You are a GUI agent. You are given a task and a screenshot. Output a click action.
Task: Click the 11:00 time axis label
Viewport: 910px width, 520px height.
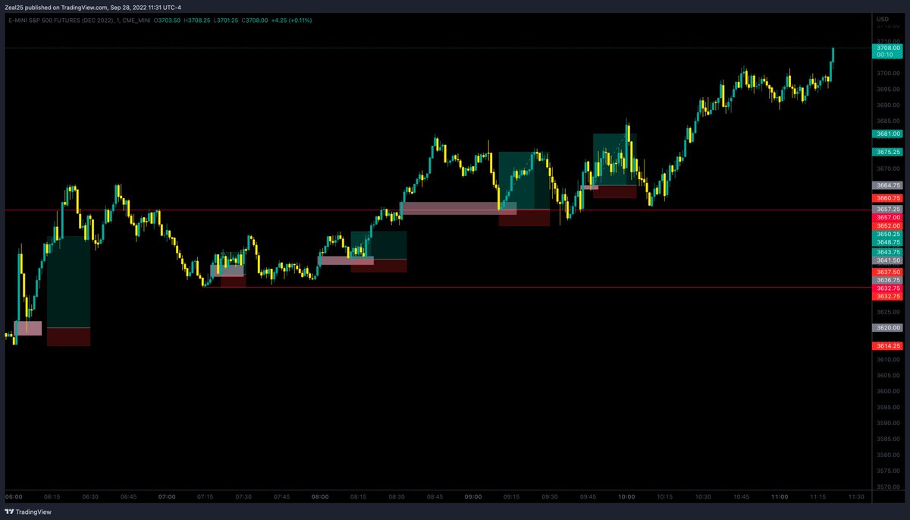point(780,496)
